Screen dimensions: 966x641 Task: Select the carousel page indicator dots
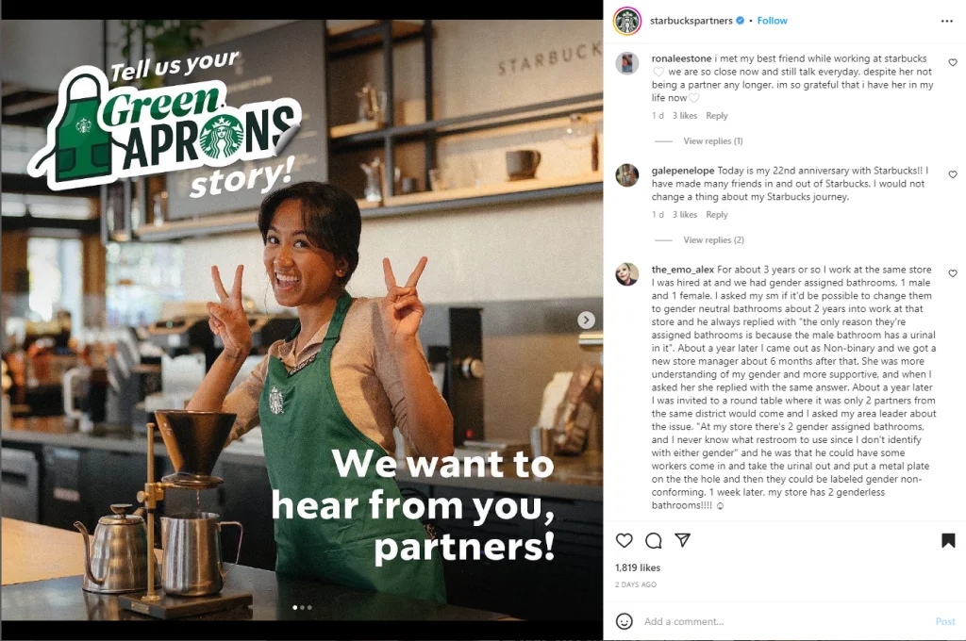(x=302, y=608)
